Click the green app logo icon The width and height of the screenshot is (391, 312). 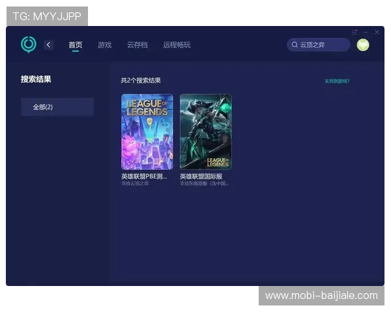coord(29,44)
